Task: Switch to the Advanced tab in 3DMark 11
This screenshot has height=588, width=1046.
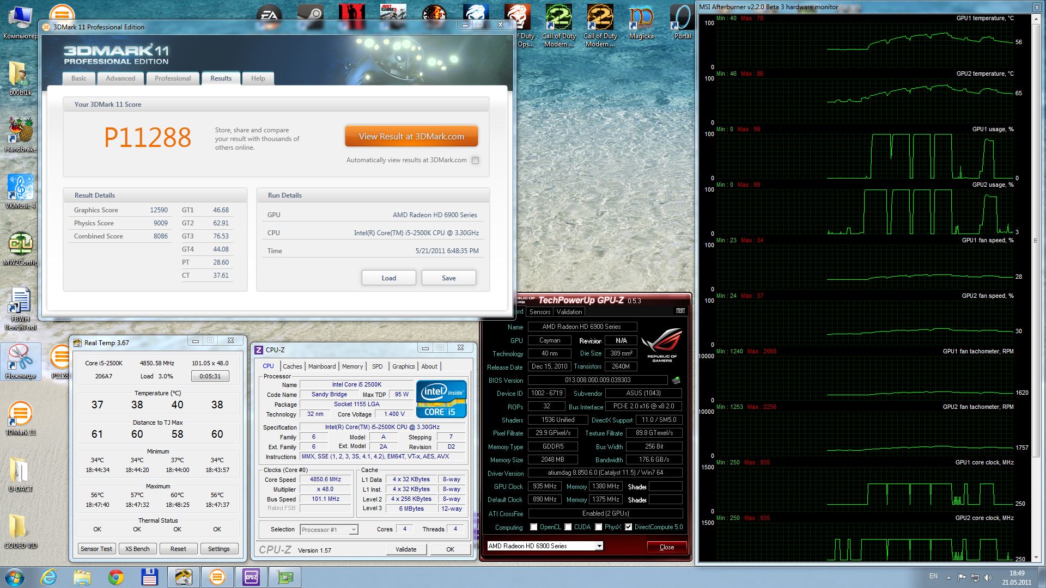Action: tap(120, 78)
